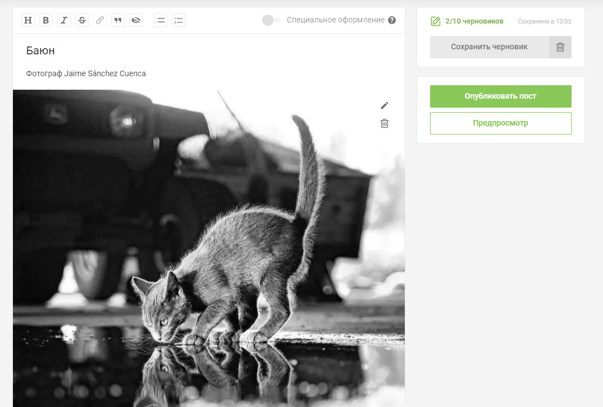Enable the Специальное оформление switch
Image resolution: width=603 pixels, height=407 pixels.
271,20
